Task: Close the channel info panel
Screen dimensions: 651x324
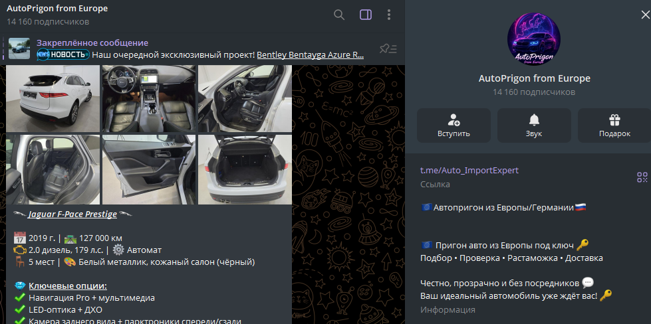Action: (645, 15)
